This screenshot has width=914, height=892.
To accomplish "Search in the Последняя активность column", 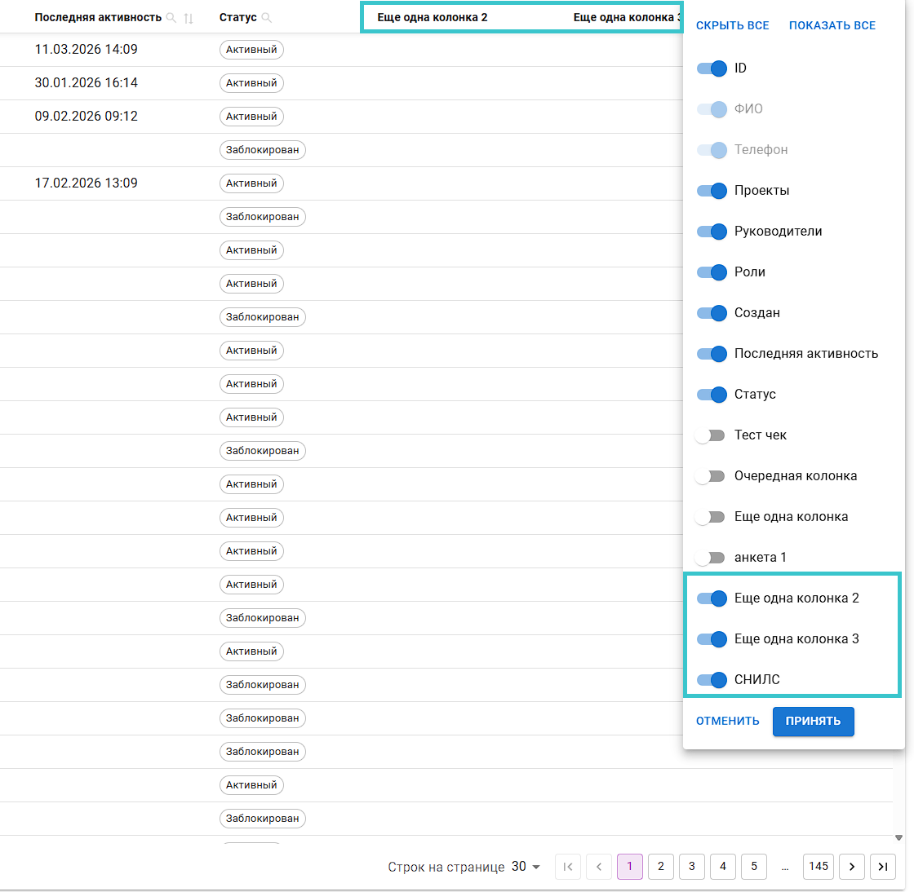I will coord(171,18).
